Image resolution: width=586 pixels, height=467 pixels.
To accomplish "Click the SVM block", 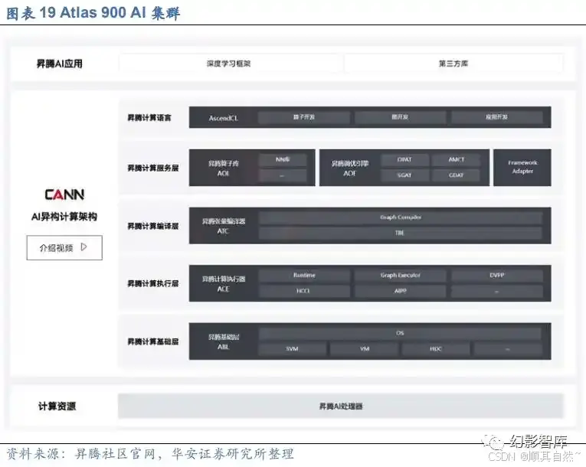I will 293,349.
